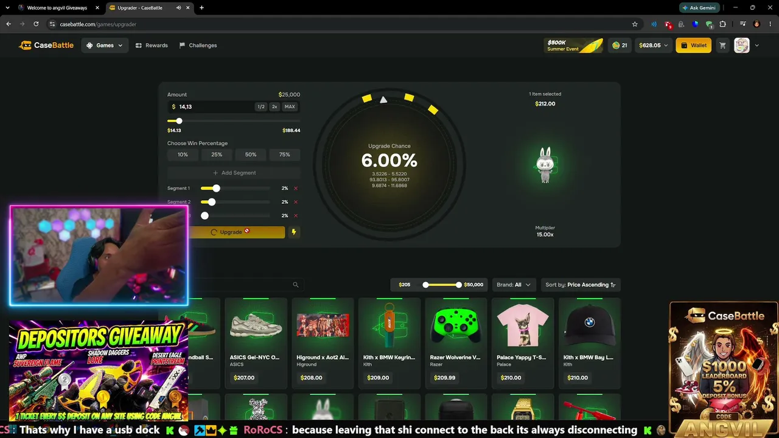Image resolution: width=779 pixels, height=438 pixels.
Task: Click the Upgrade button
Action: click(236, 232)
